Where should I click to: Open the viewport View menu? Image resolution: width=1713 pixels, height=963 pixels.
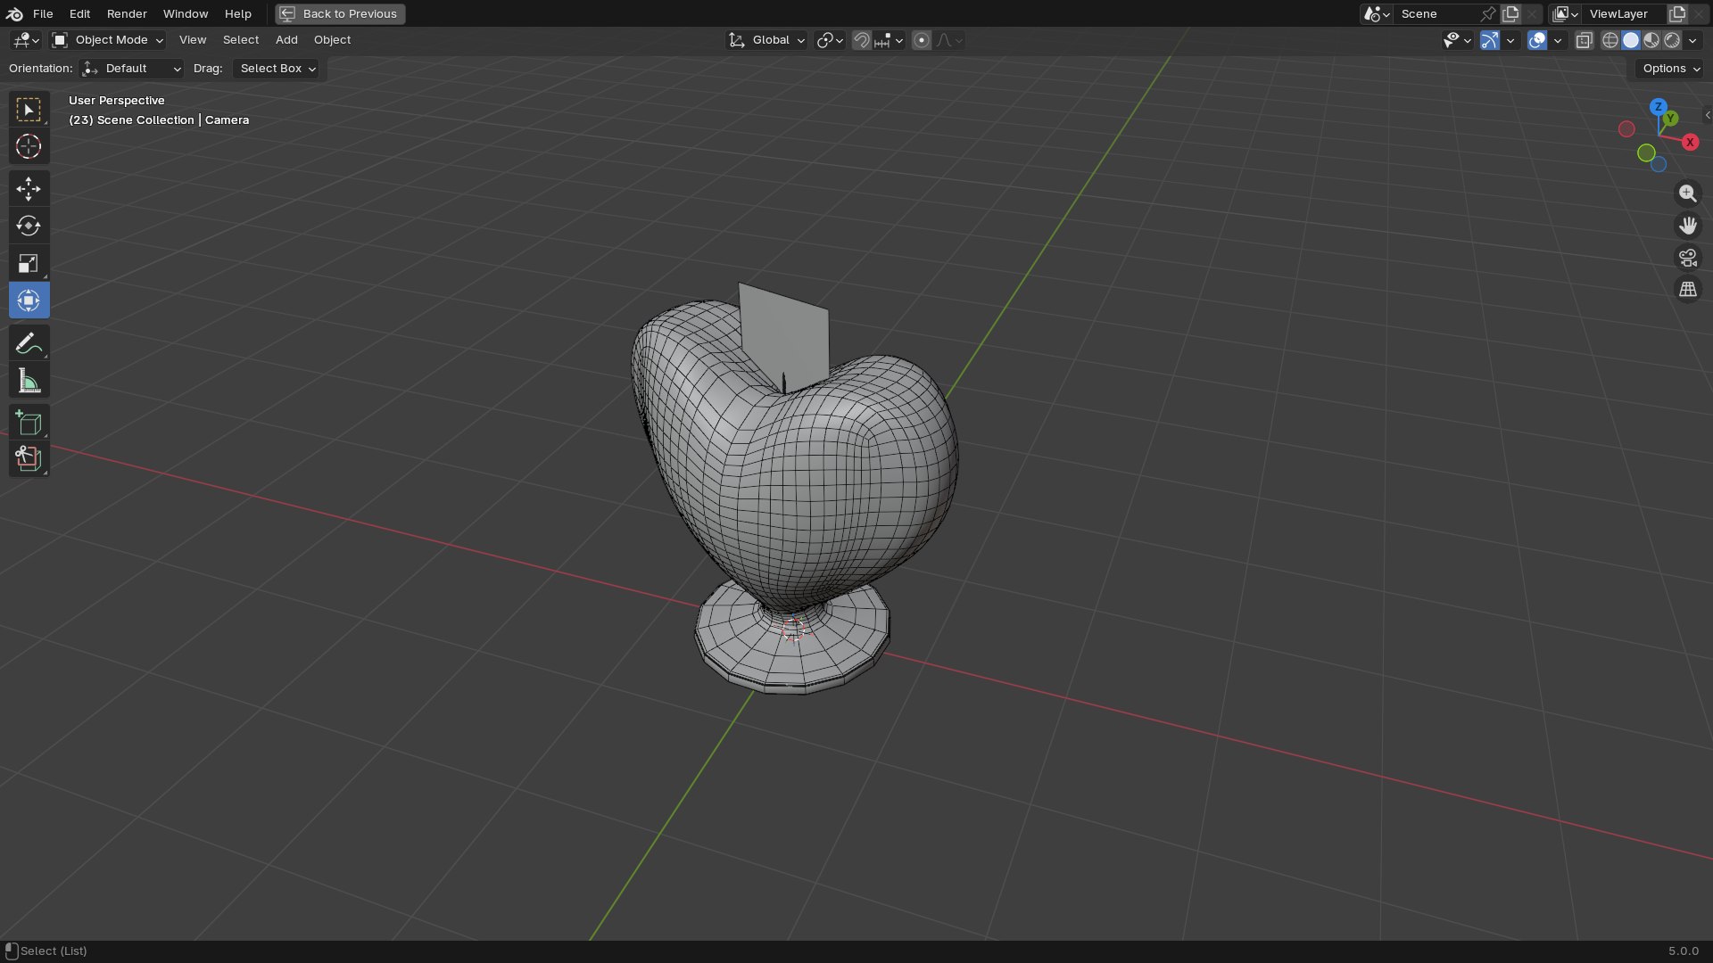coord(193,40)
